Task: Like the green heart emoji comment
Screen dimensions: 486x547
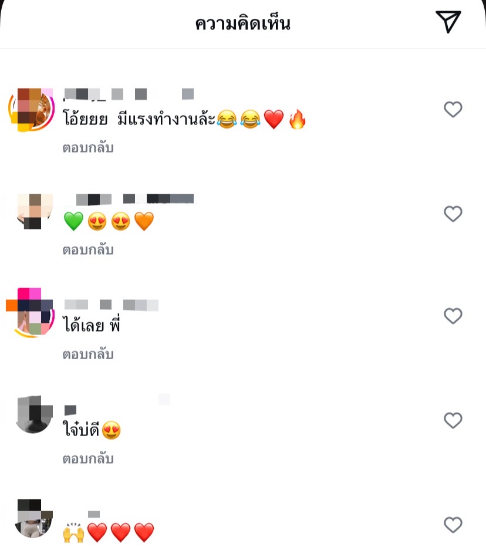Action: [453, 214]
